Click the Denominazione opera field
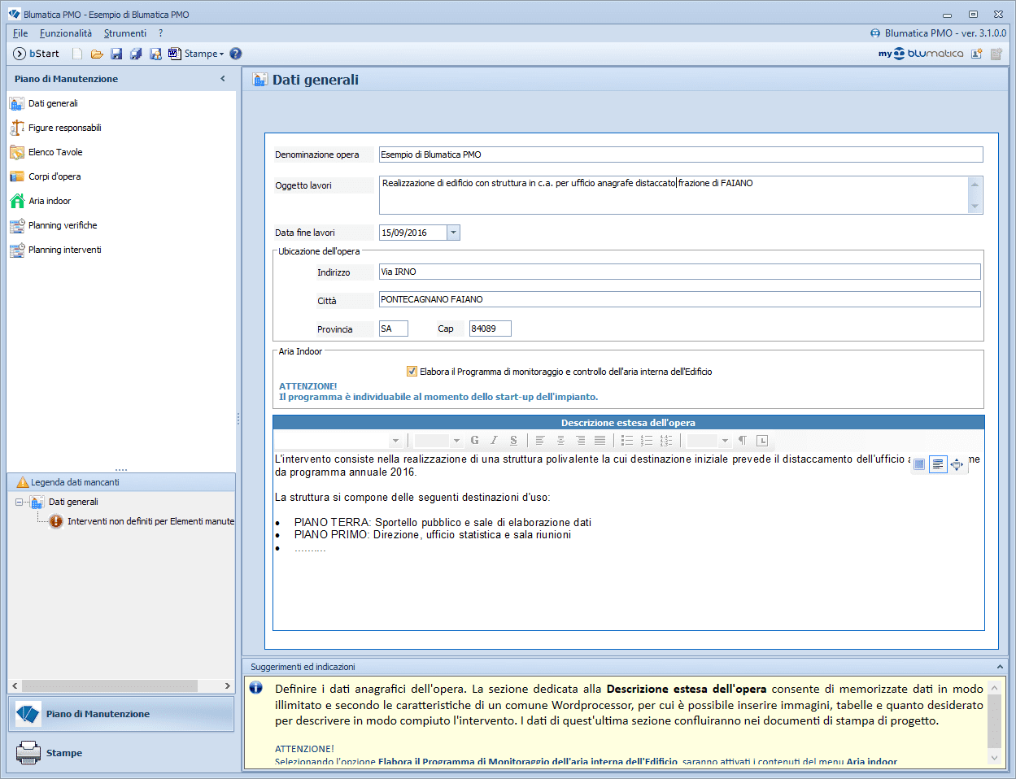 click(x=681, y=154)
